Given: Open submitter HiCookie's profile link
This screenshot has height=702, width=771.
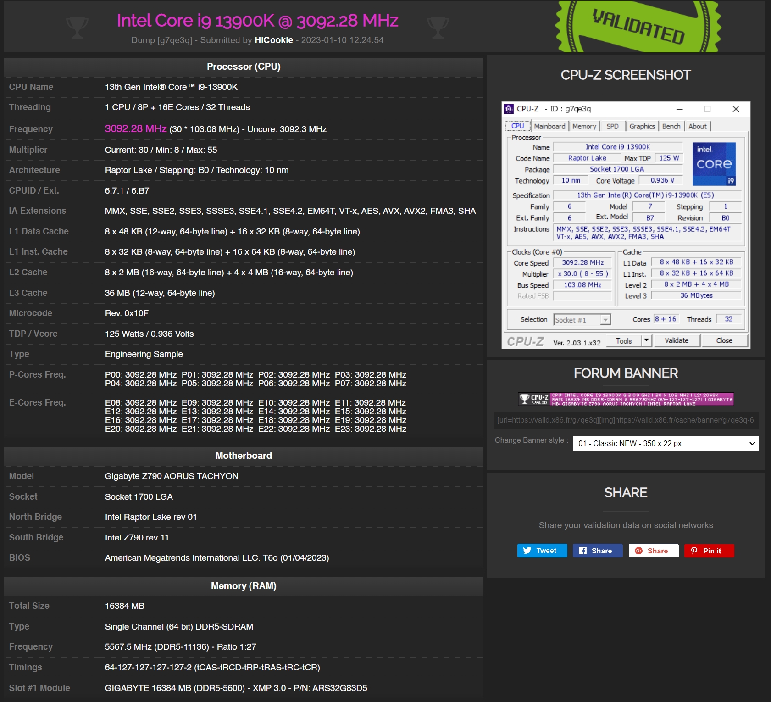Looking at the screenshot, I should [x=274, y=40].
